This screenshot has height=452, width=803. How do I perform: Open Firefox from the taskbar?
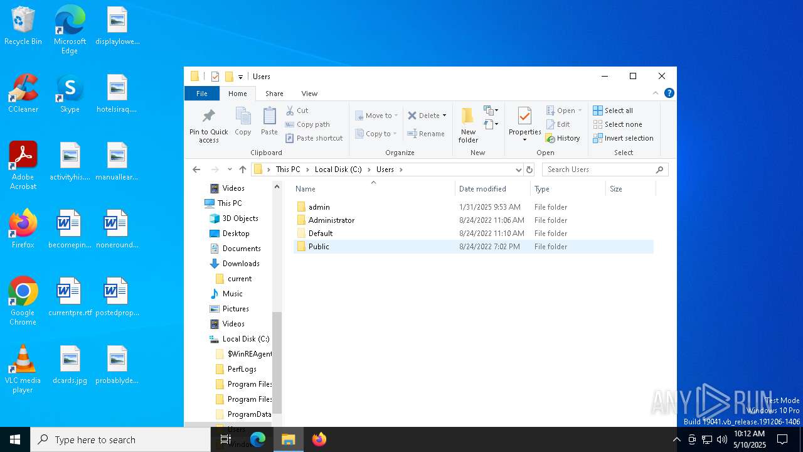pyautogui.click(x=319, y=439)
